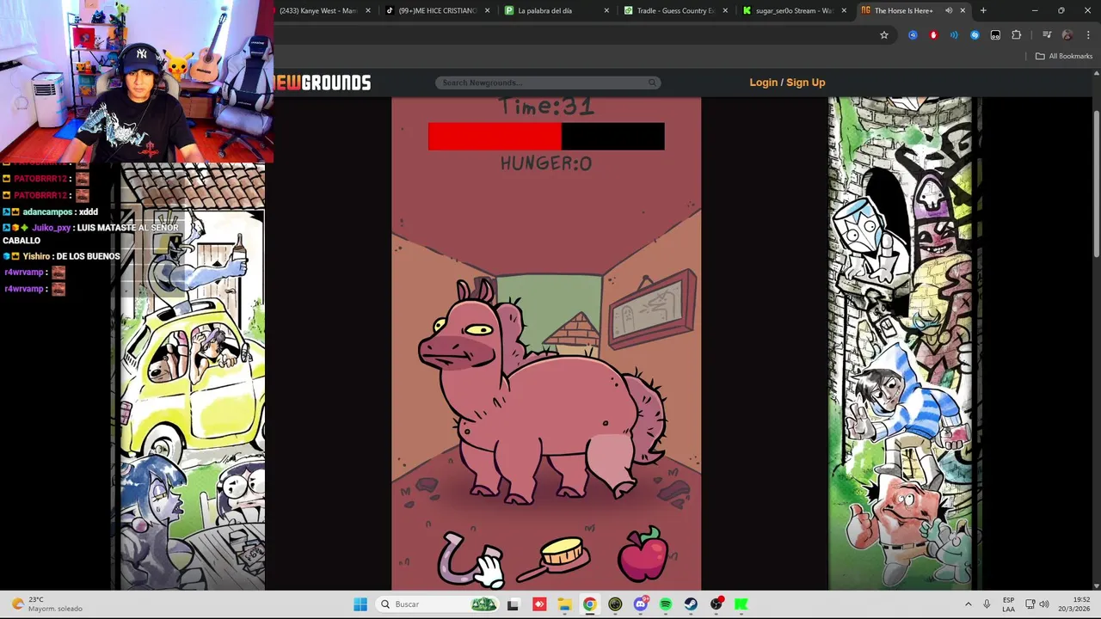
Task: Click the red extension icon in toolbar
Action: [x=933, y=35]
